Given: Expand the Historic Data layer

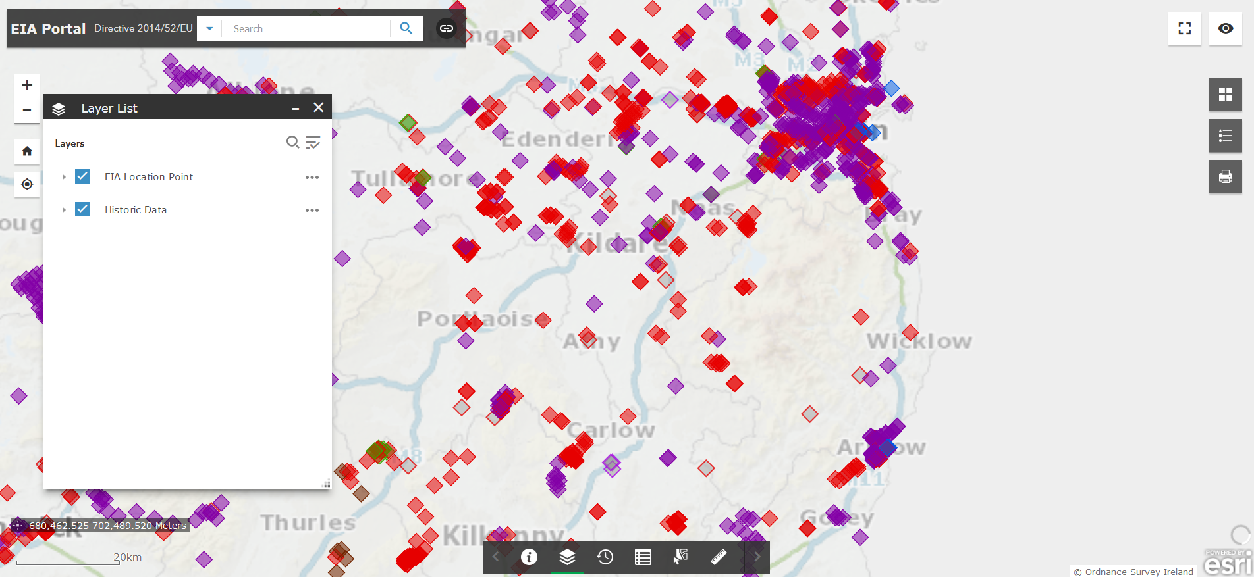Looking at the screenshot, I should [64, 210].
